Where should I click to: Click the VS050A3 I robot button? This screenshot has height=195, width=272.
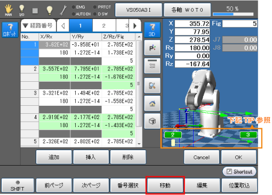139,10
